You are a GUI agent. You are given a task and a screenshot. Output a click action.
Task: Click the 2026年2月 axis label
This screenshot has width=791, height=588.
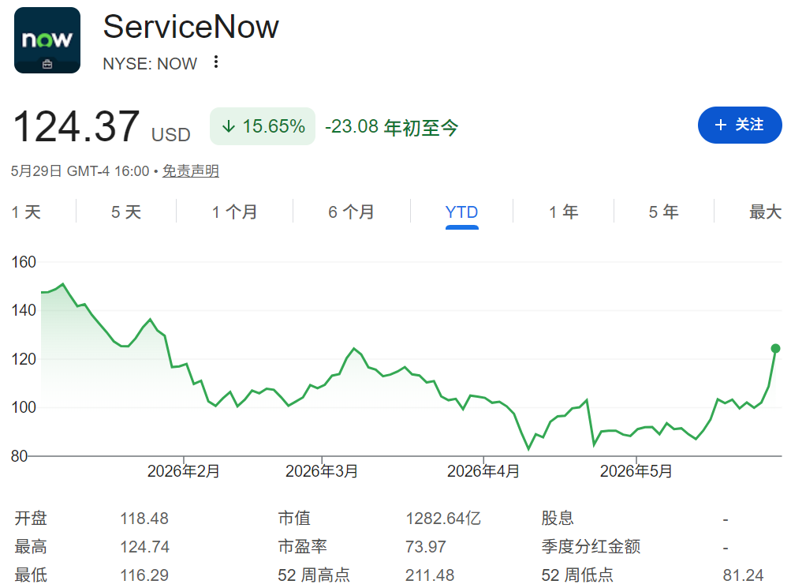(184, 471)
